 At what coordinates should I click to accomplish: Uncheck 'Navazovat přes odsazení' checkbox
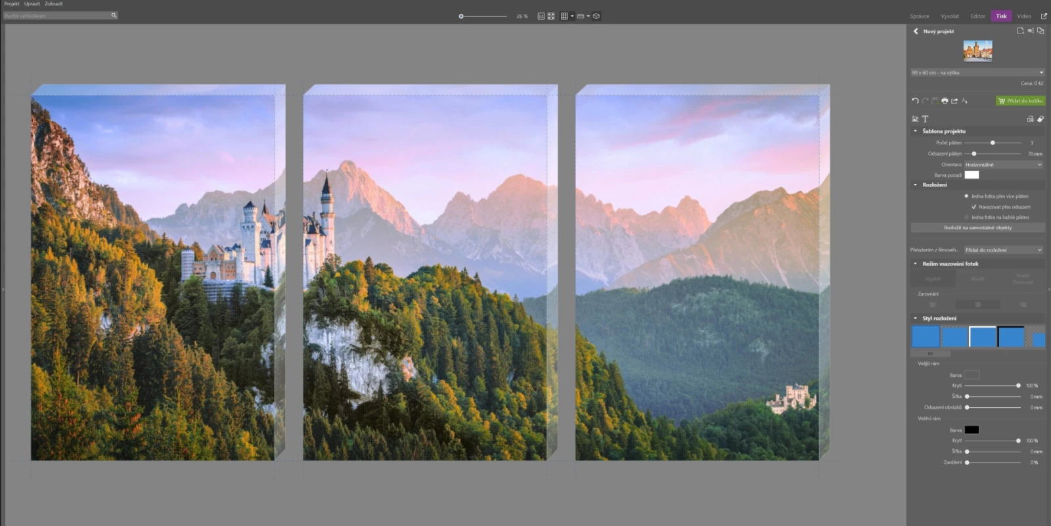[x=973, y=206]
